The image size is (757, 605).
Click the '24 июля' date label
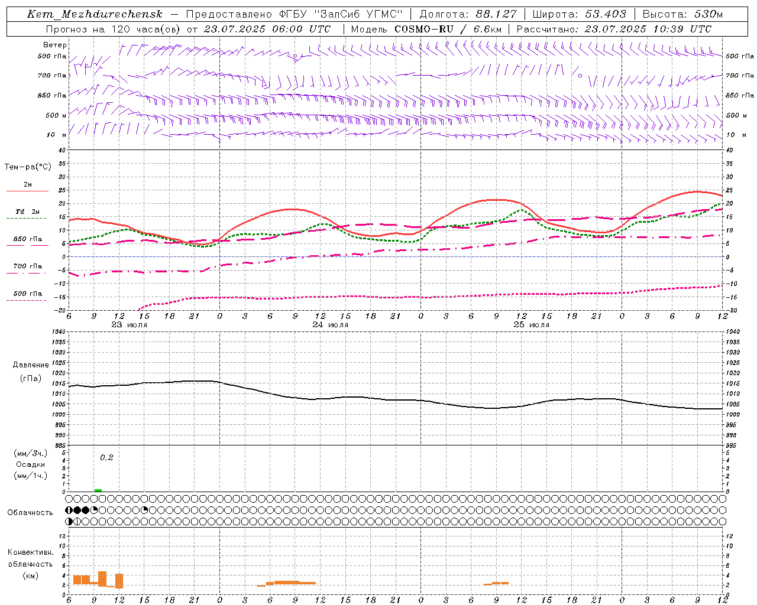point(331,325)
